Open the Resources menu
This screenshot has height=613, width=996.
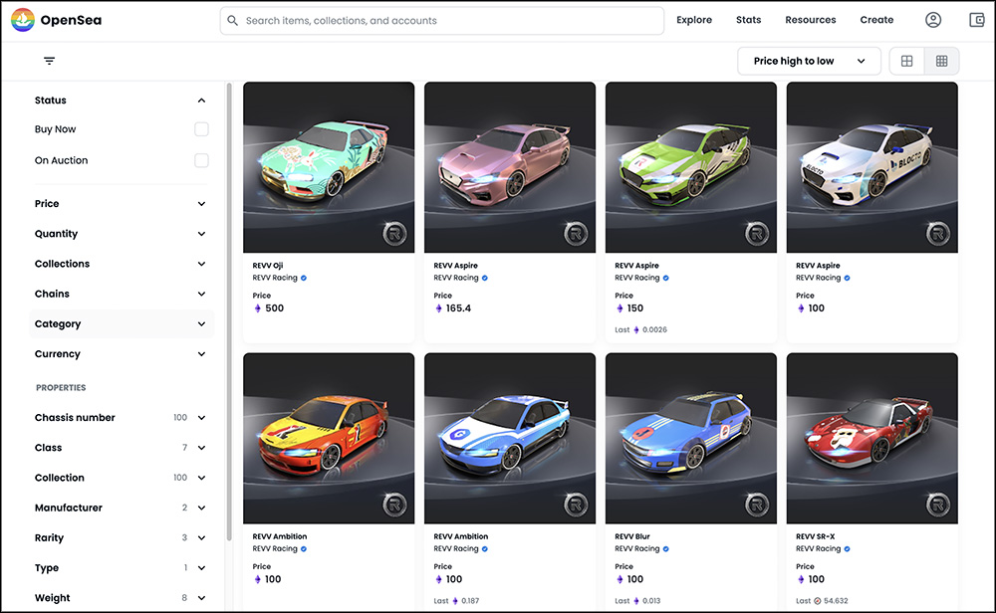pos(810,20)
